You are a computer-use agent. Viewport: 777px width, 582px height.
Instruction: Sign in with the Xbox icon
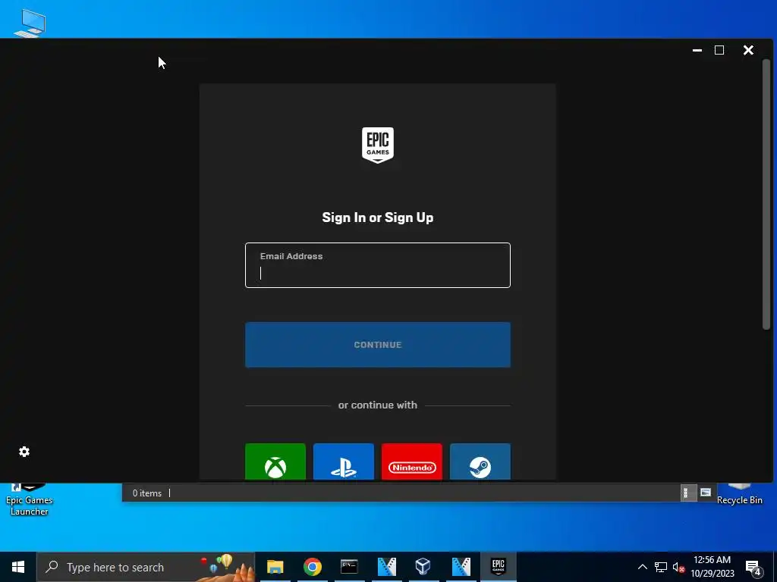[x=275, y=462]
